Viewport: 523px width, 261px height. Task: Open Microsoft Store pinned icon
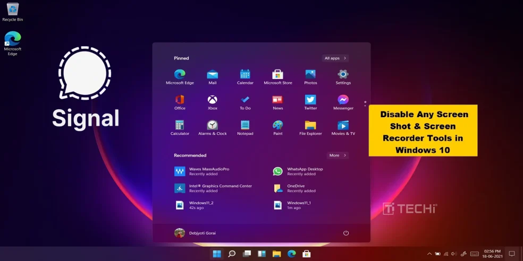pyautogui.click(x=278, y=74)
